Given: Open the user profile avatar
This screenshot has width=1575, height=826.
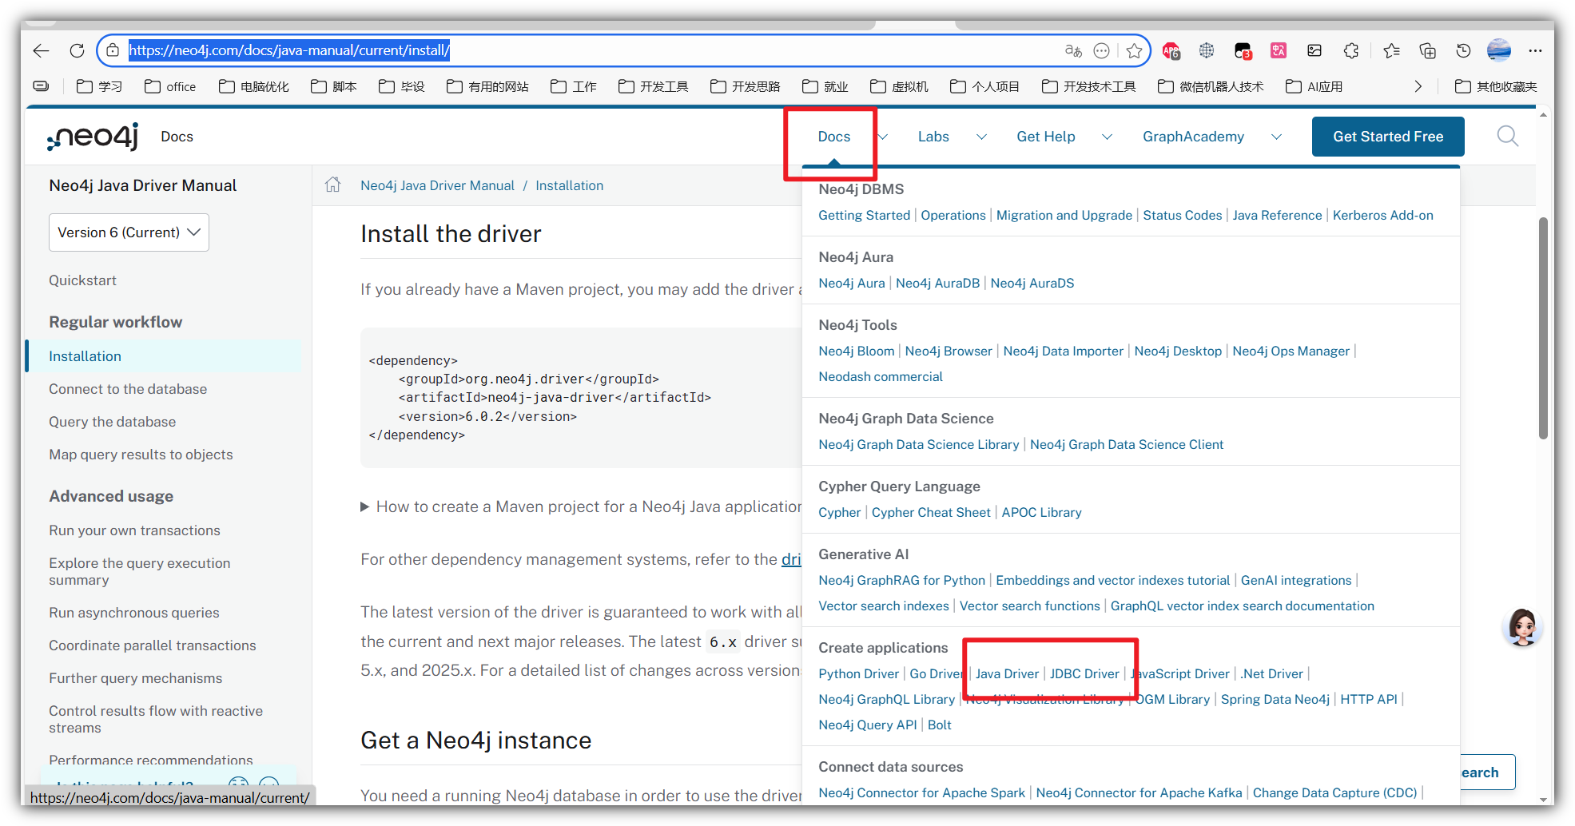Looking at the screenshot, I should (x=1499, y=50).
